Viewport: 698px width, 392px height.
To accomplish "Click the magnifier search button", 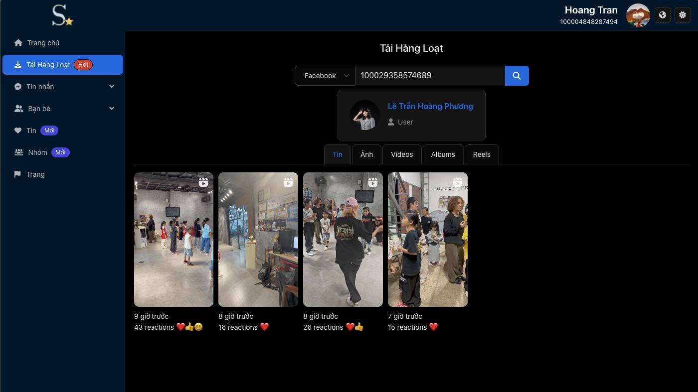I will tap(517, 76).
